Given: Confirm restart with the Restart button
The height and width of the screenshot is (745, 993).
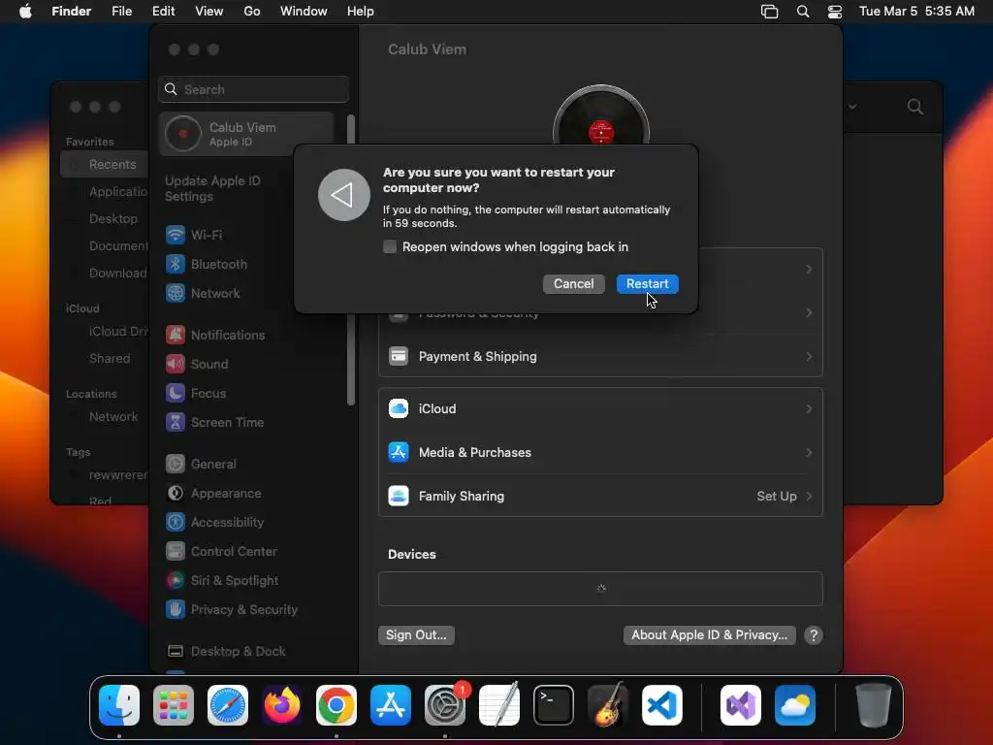Looking at the screenshot, I should 647,284.
